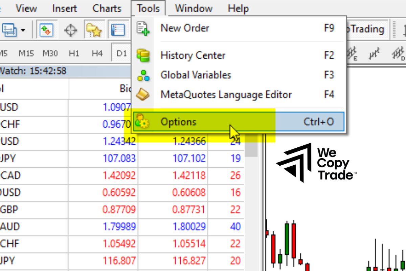406x271 pixels.
Task: Click the New Order menu icon
Action: (x=143, y=28)
